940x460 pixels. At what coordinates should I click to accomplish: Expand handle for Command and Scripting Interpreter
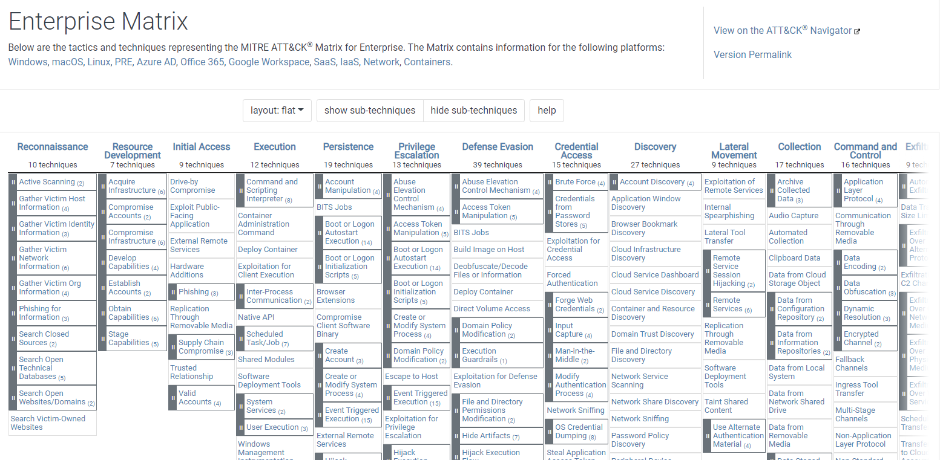click(x=240, y=190)
